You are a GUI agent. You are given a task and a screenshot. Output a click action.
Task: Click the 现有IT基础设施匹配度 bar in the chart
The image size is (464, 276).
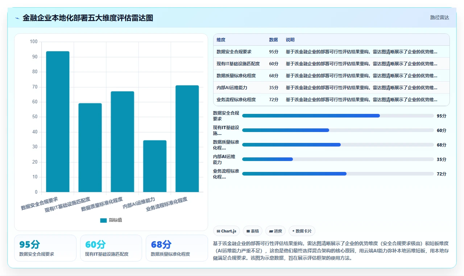[90, 148]
